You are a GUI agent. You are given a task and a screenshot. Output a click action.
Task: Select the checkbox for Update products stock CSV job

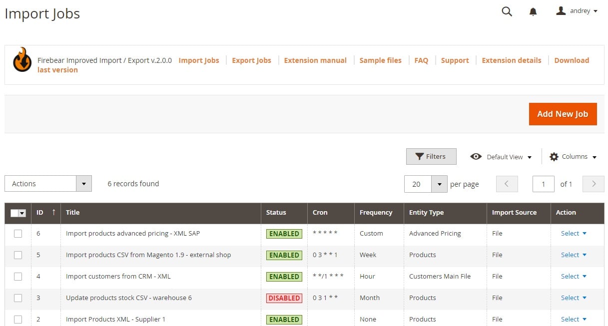point(18,298)
